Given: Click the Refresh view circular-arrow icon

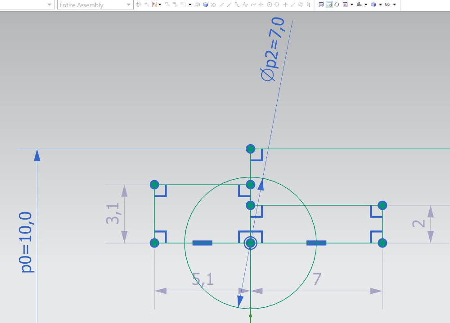Looking at the screenshot, I should (x=337, y=5).
